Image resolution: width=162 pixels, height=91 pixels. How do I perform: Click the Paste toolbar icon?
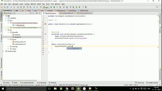click(x=24, y=7)
